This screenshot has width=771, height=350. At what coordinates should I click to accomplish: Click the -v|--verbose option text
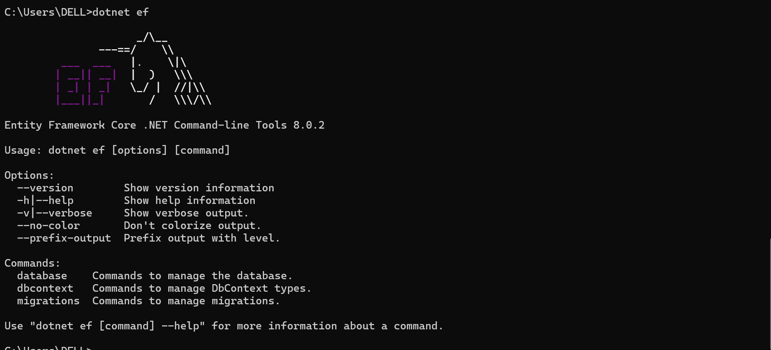54,213
